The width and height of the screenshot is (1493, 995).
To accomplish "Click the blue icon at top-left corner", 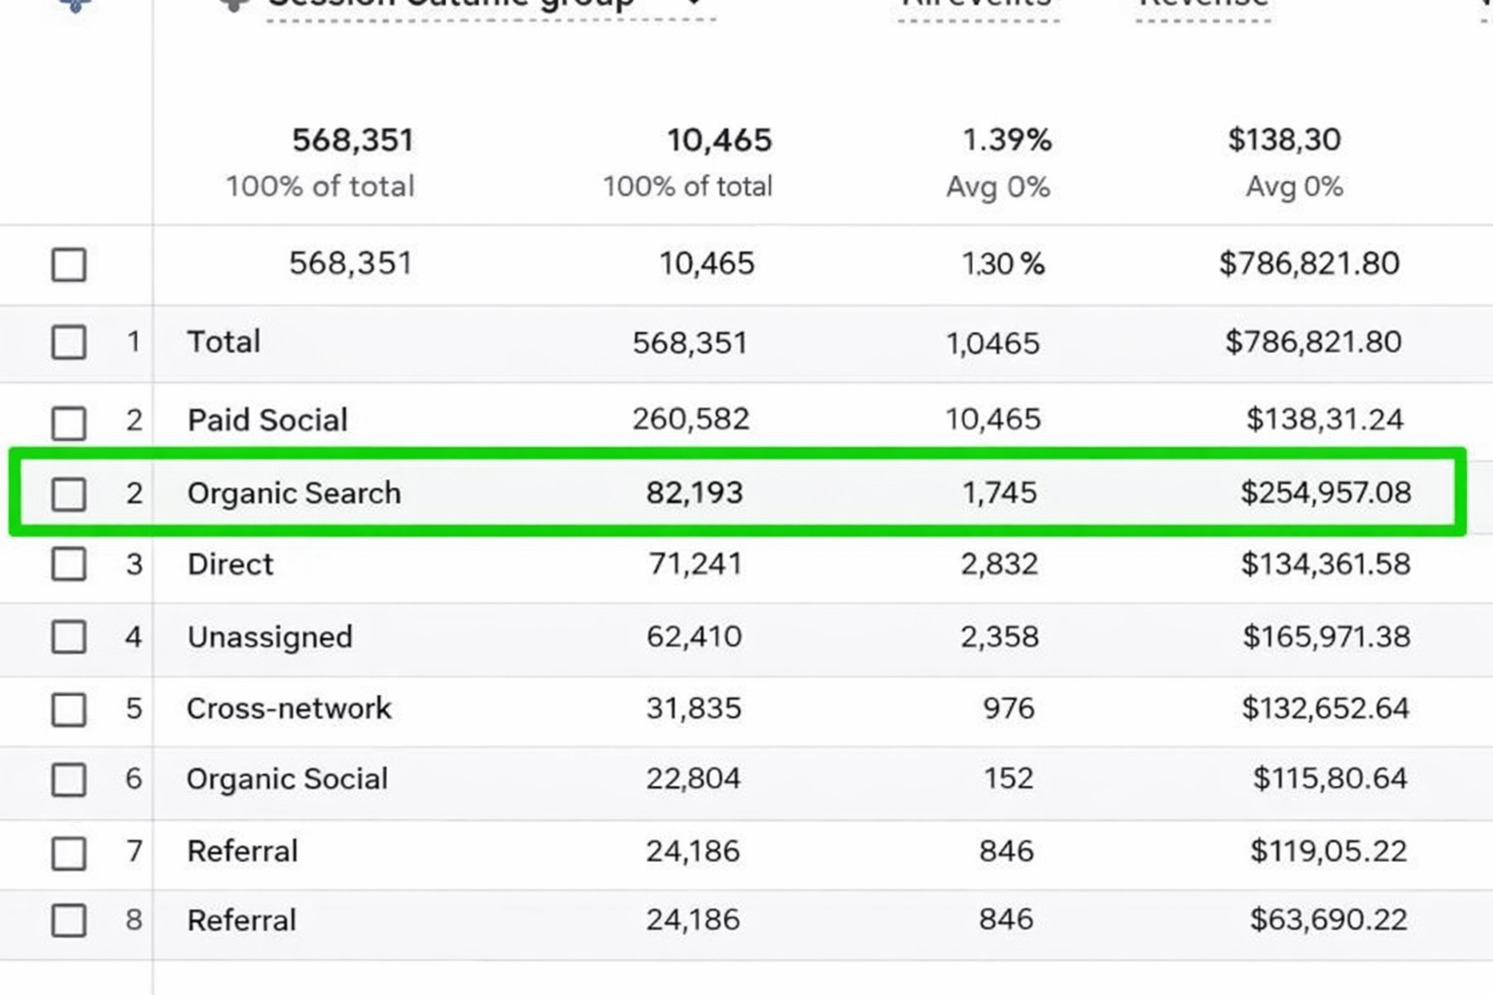I will pos(75,5).
